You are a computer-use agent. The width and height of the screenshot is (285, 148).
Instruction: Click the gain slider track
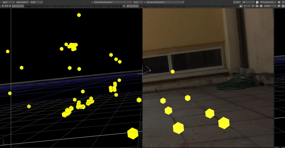[73, 6]
